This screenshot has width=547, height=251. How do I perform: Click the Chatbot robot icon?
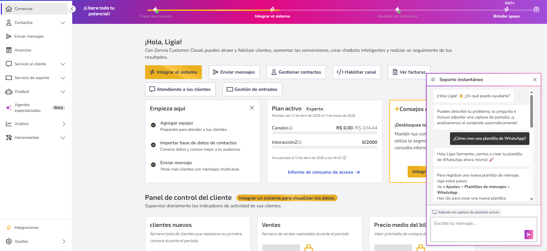pyautogui.click(x=9, y=91)
